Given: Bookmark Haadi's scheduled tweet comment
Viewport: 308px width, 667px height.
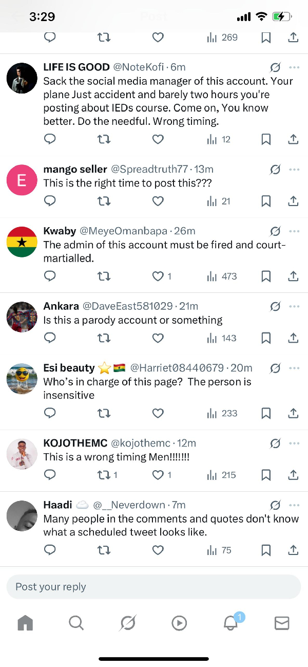Looking at the screenshot, I should pyautogui.click(x=266, y=550).
